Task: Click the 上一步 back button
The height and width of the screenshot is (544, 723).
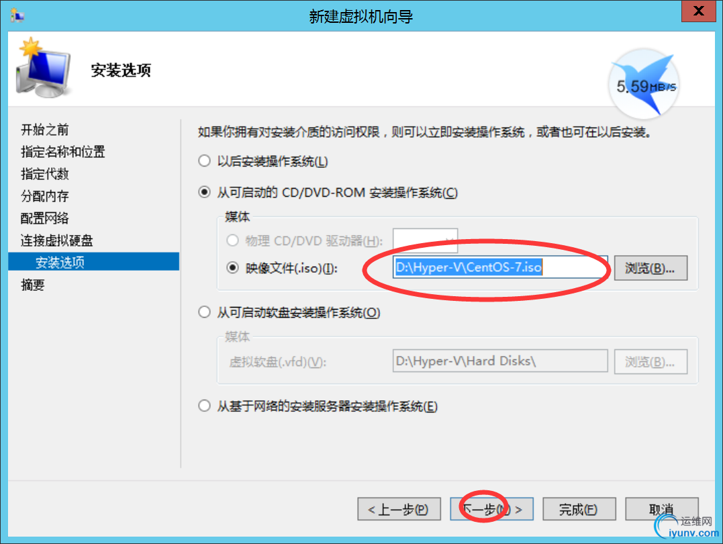Action: 399,509
